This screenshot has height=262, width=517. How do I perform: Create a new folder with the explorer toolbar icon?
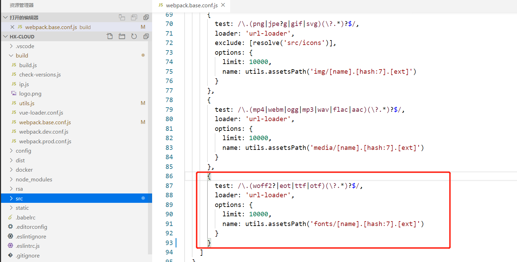(x=122, y=36)
